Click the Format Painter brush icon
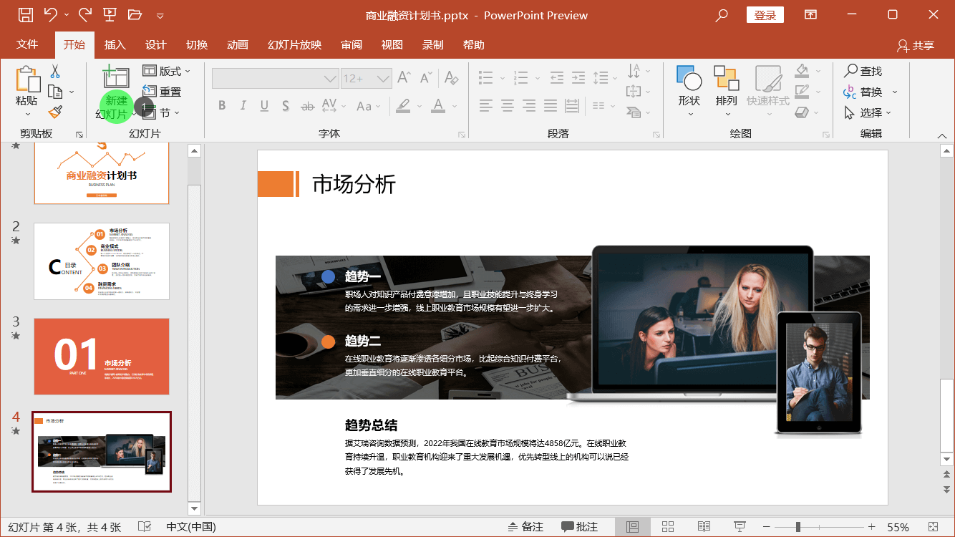 click(x=55, y=112)
